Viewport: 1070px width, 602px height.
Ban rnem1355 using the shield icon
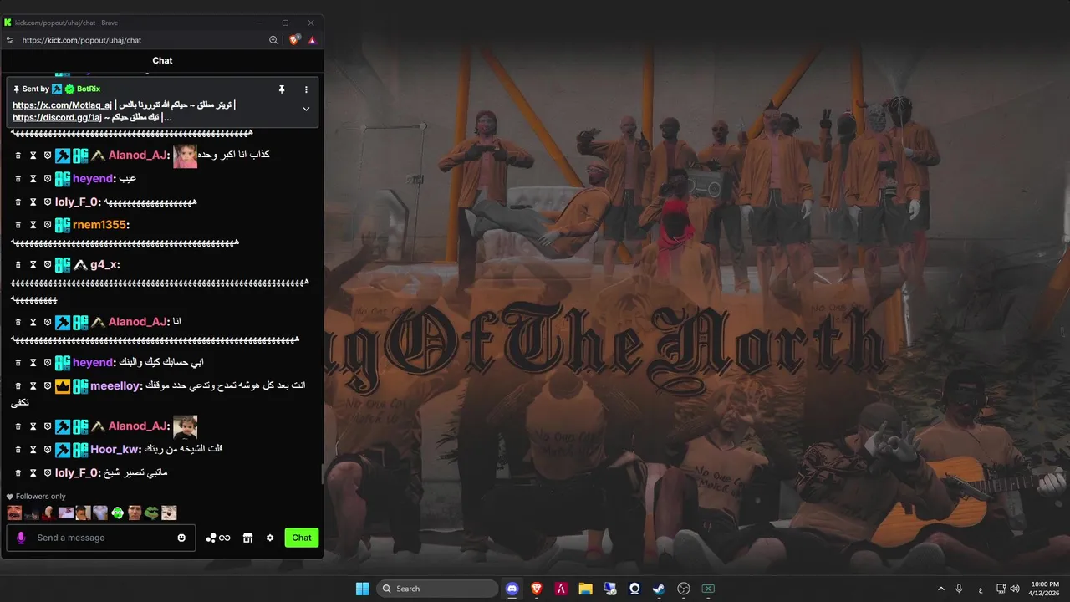pyautogui.click(x=48, y=225)
